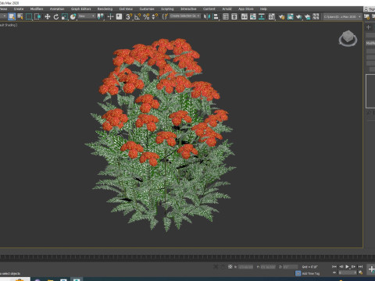The width and height of the screenshot is (375, 281).
Task: Step to previous frame
Action: coord(341,266)
